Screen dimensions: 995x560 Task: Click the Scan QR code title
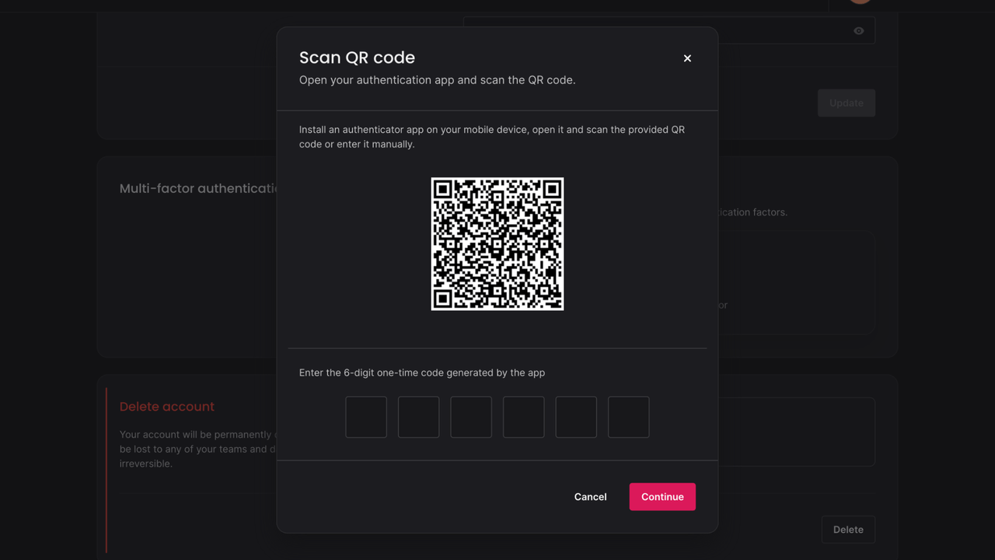357,58
